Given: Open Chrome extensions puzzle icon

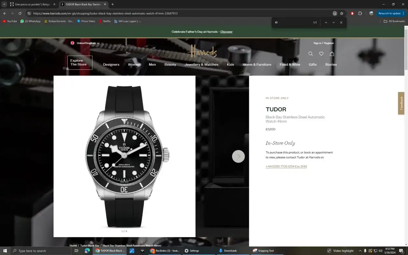Looking at the screenshot, I should point(360,13).
